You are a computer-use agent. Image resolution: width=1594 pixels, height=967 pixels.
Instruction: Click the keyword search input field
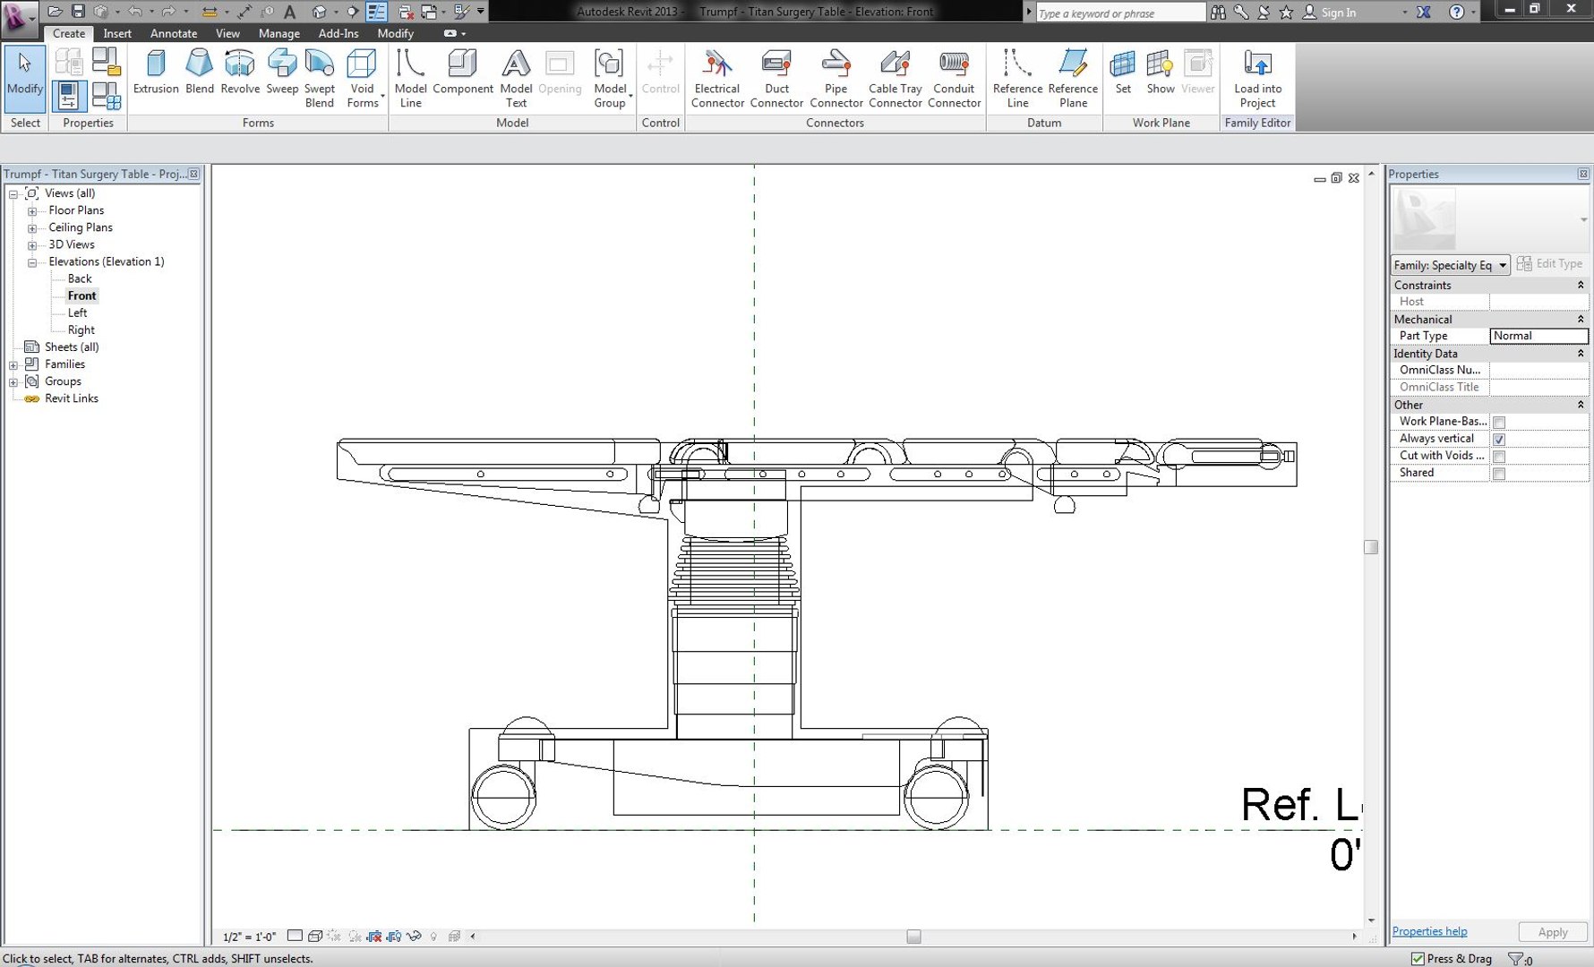(x=1120, y=13)
